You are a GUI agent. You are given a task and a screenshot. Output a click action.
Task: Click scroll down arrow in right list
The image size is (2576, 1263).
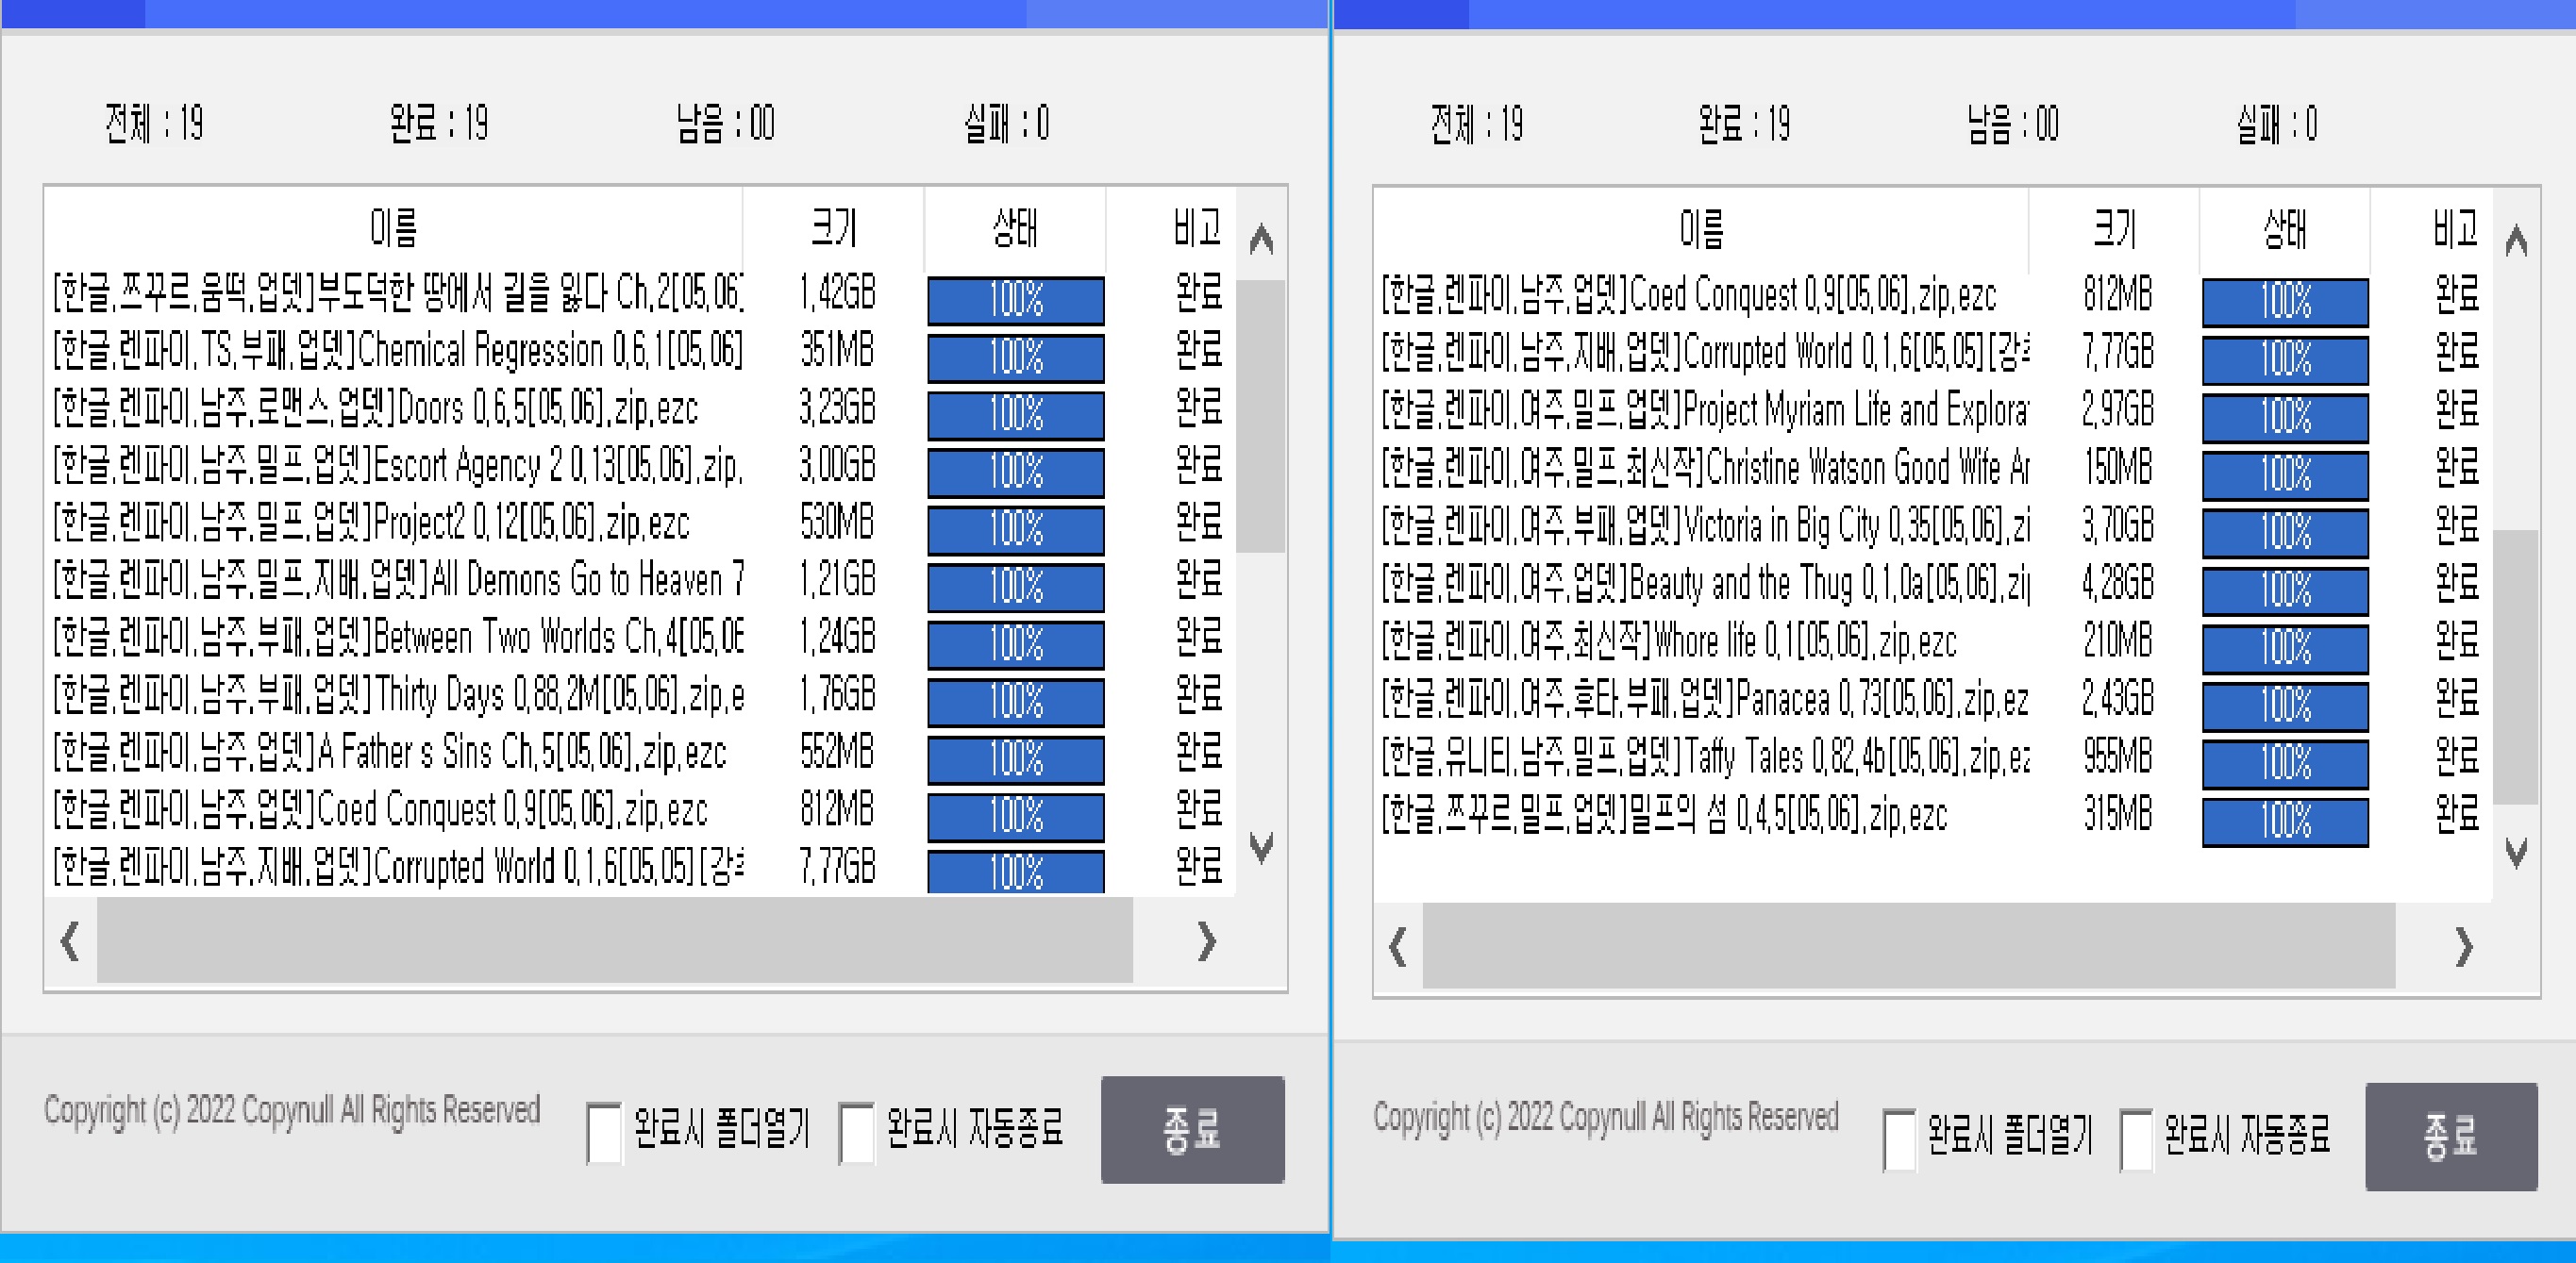point(2516,853)
